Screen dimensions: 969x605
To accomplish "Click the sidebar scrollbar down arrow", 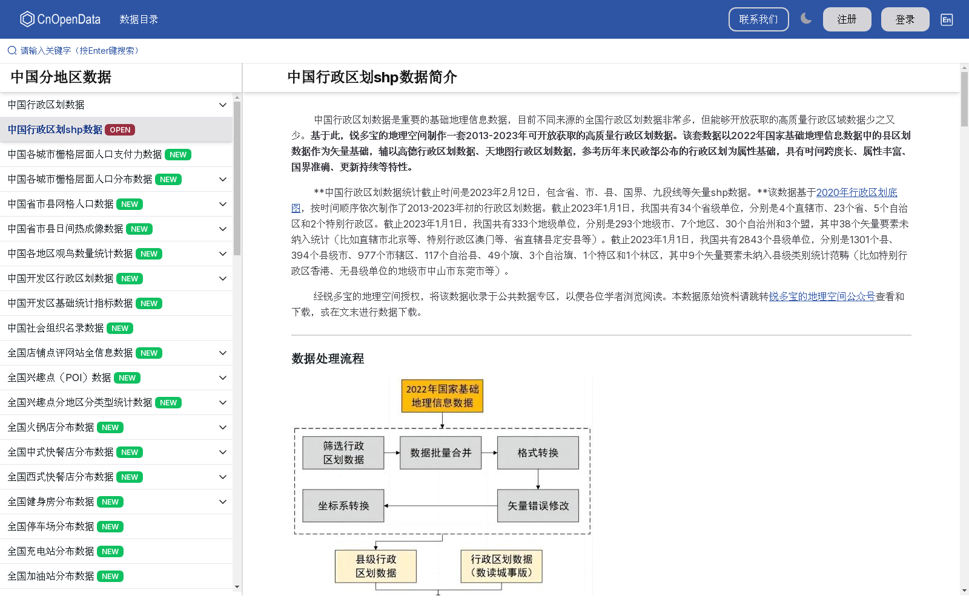I will (x=237, y=587).
